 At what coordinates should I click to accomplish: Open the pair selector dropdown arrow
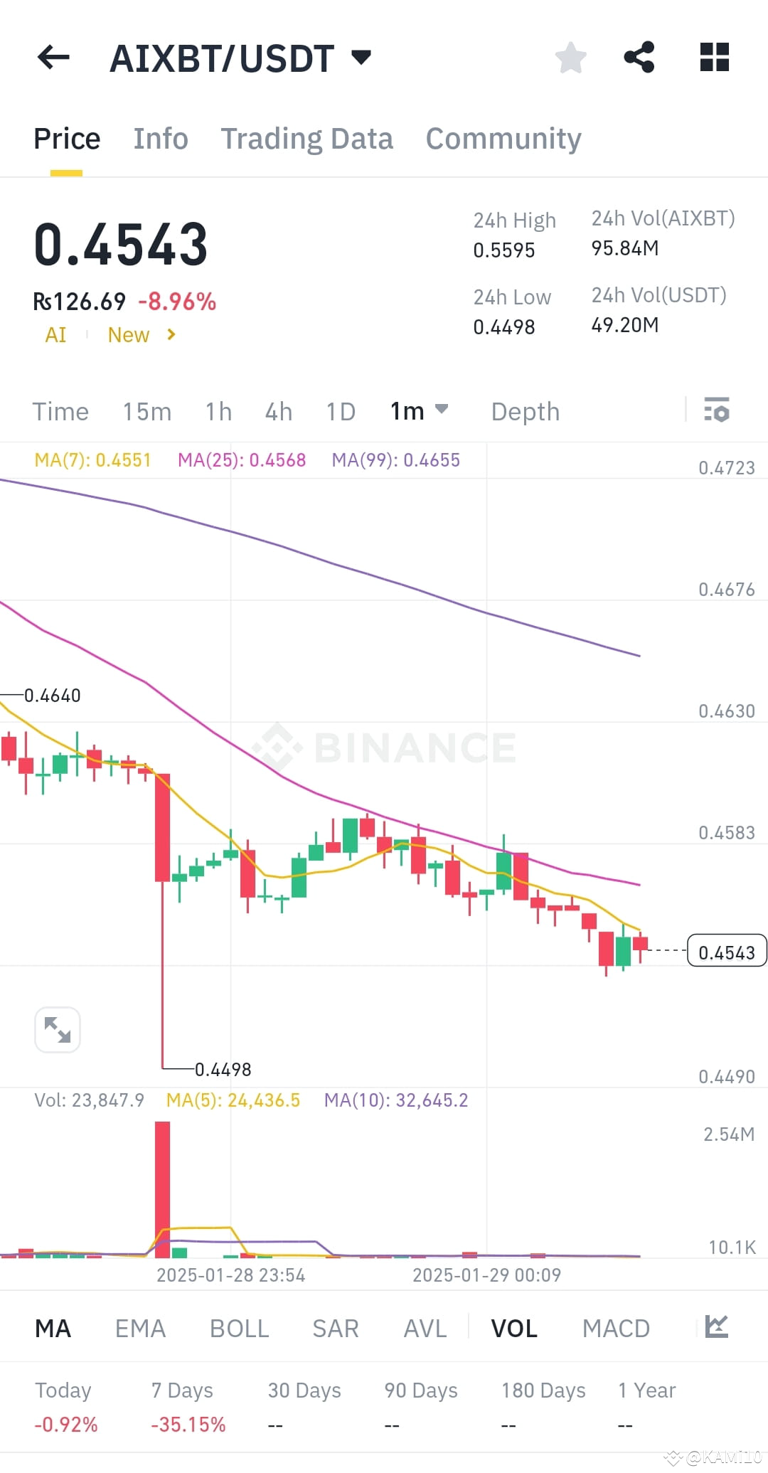361,58
